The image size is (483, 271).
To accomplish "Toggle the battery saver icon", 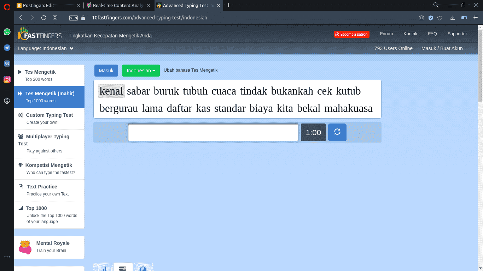I will click(464, 17).
